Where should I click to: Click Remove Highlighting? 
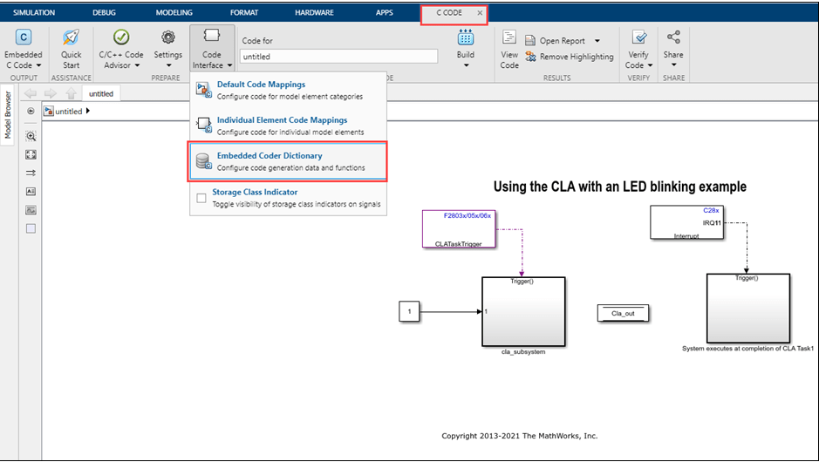click(x=570, y=57)
